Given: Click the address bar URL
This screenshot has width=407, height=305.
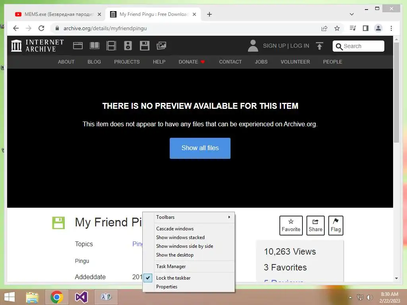Looking at the screenshot, I should [x=105, y=28].
